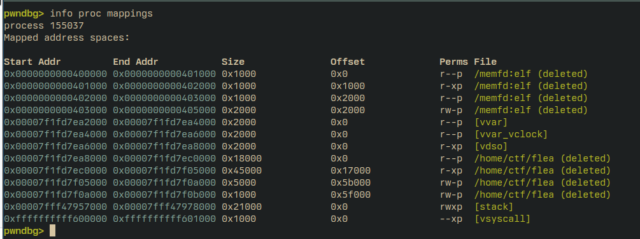Click offset value 0x1000
The width and height of the screenshot is (640, 239).
point(348,86)
